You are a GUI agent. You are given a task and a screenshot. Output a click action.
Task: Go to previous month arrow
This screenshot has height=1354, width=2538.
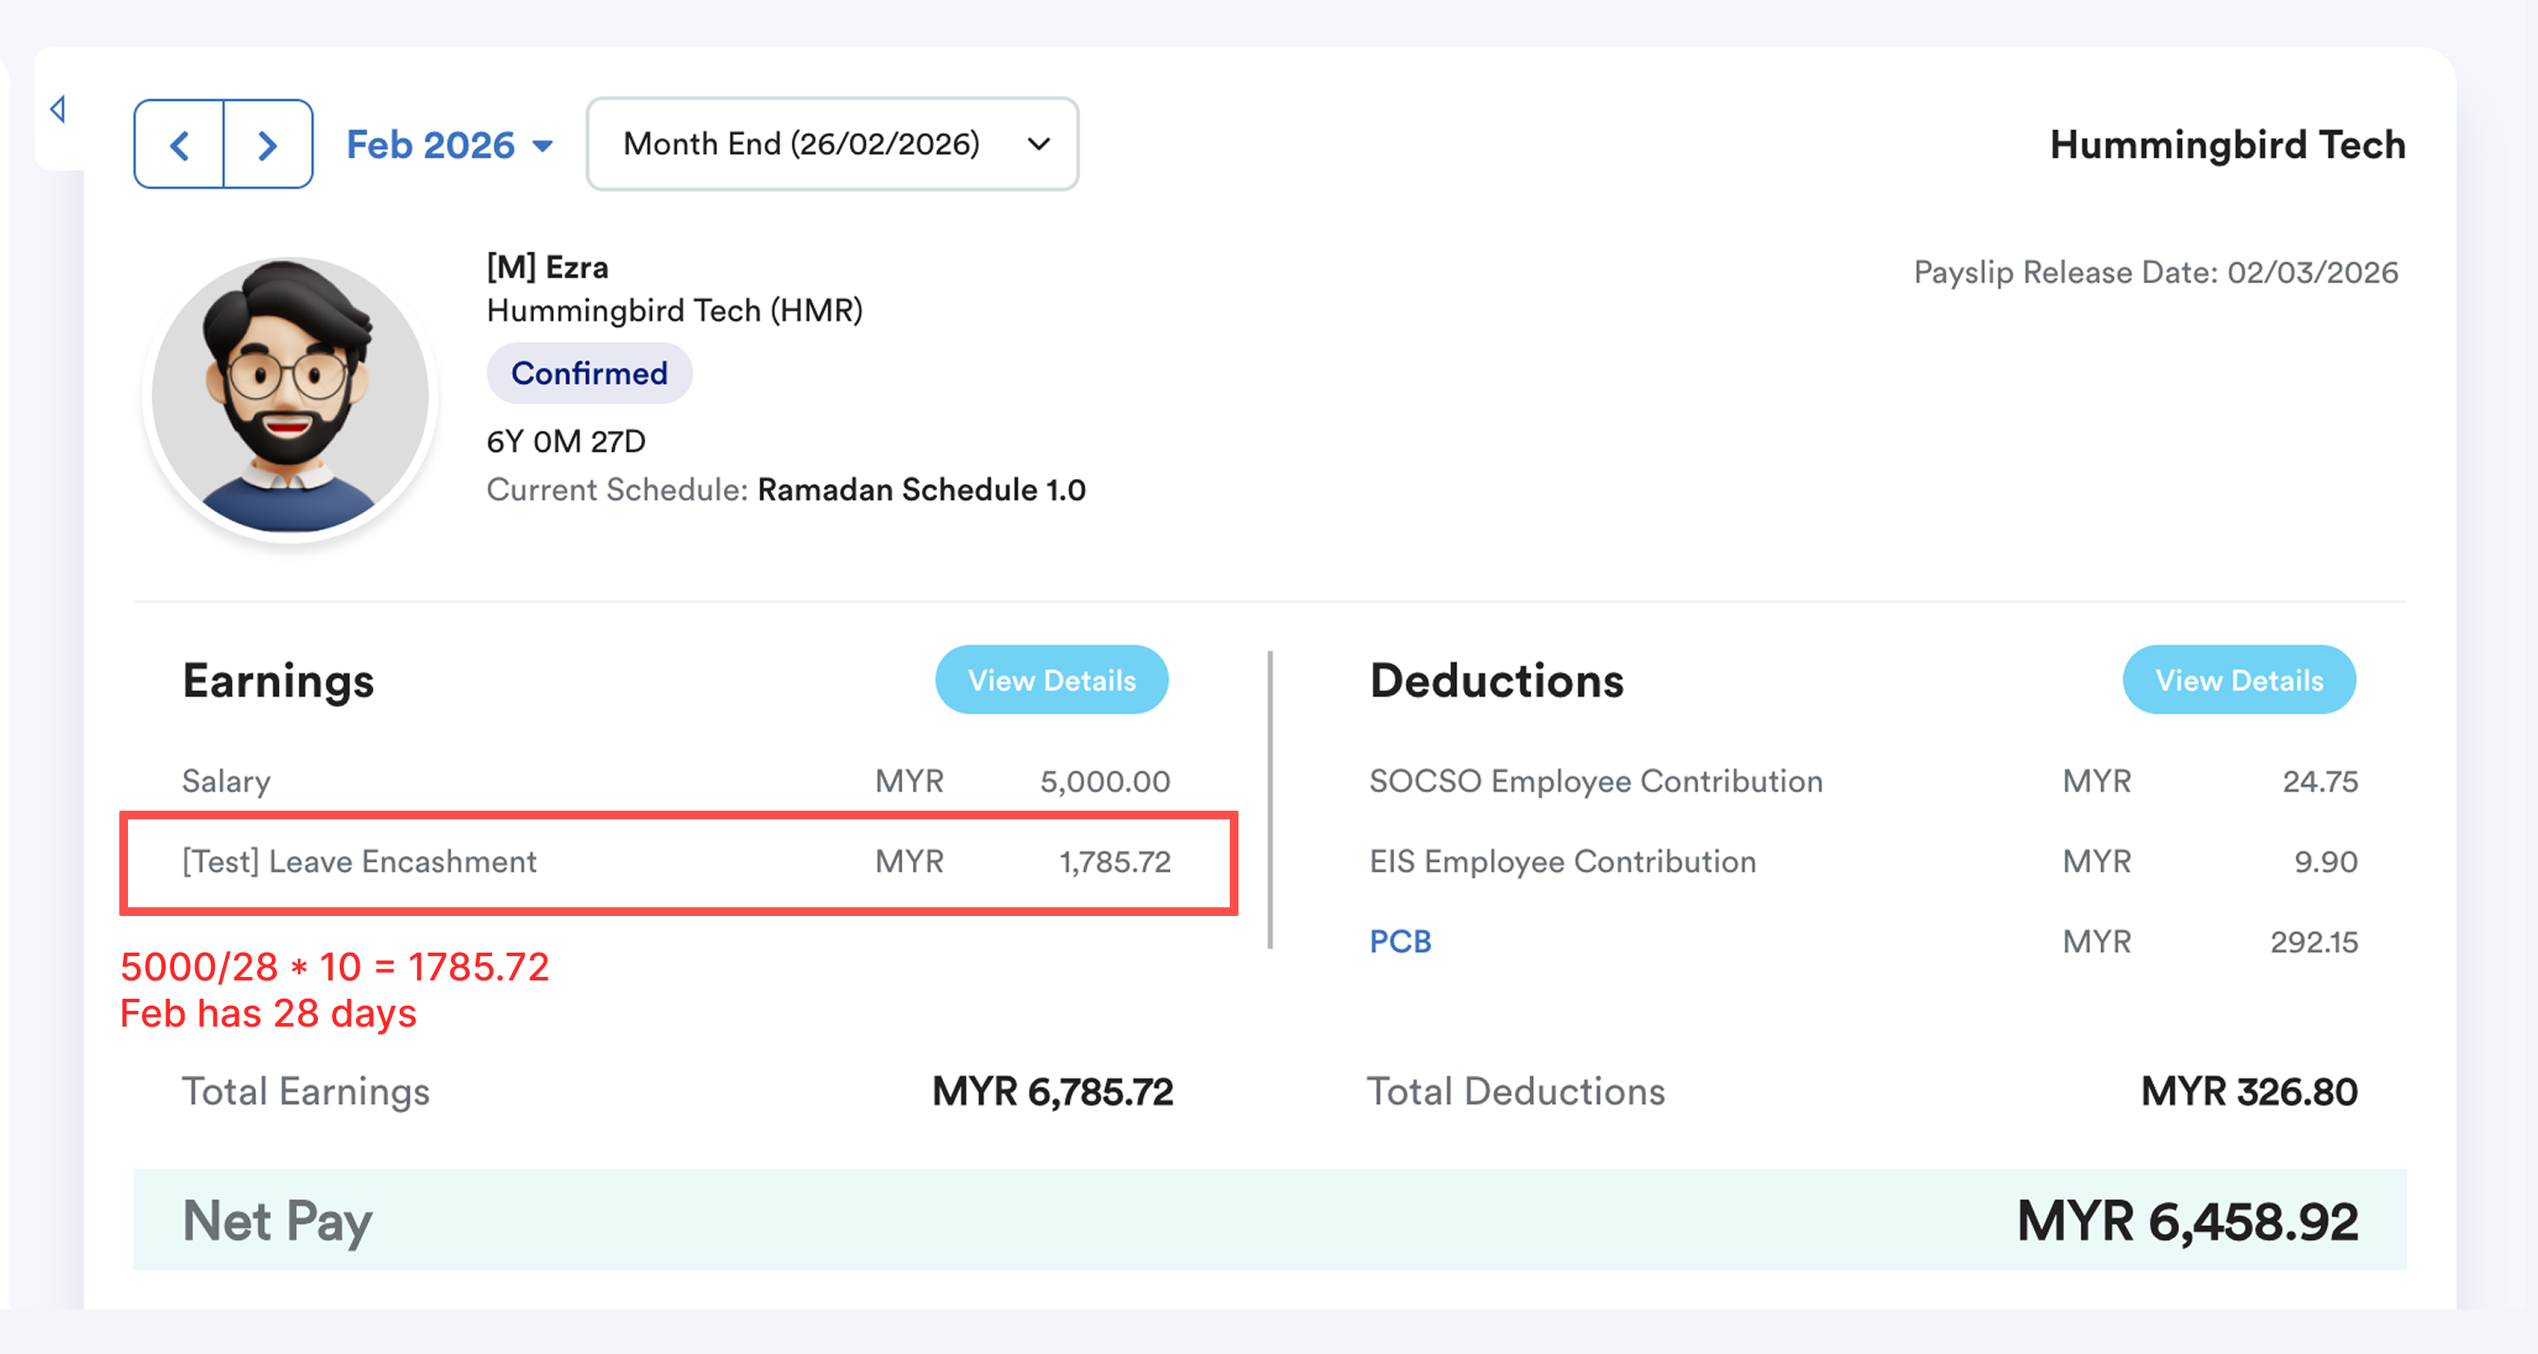click(179, 145)
